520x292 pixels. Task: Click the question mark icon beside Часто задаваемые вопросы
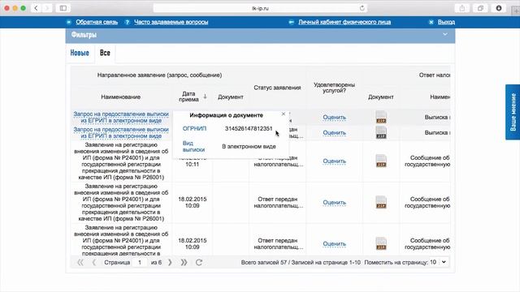pyautogui.click(x=127, y=22)
